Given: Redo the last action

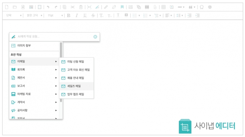Looking at the screenshot, I should (x=56, y=7).
